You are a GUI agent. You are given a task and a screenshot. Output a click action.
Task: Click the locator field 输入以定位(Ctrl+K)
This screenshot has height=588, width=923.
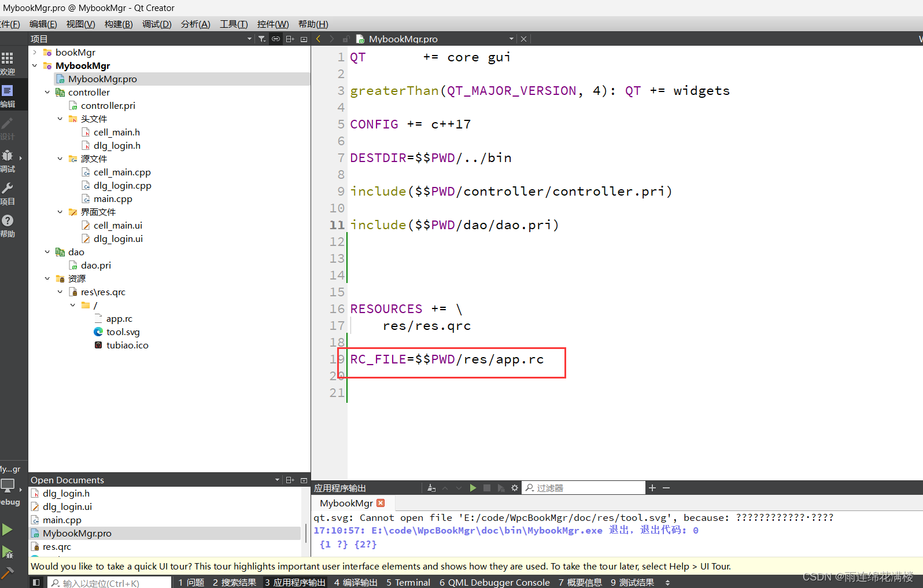click(x=109, y=583)
